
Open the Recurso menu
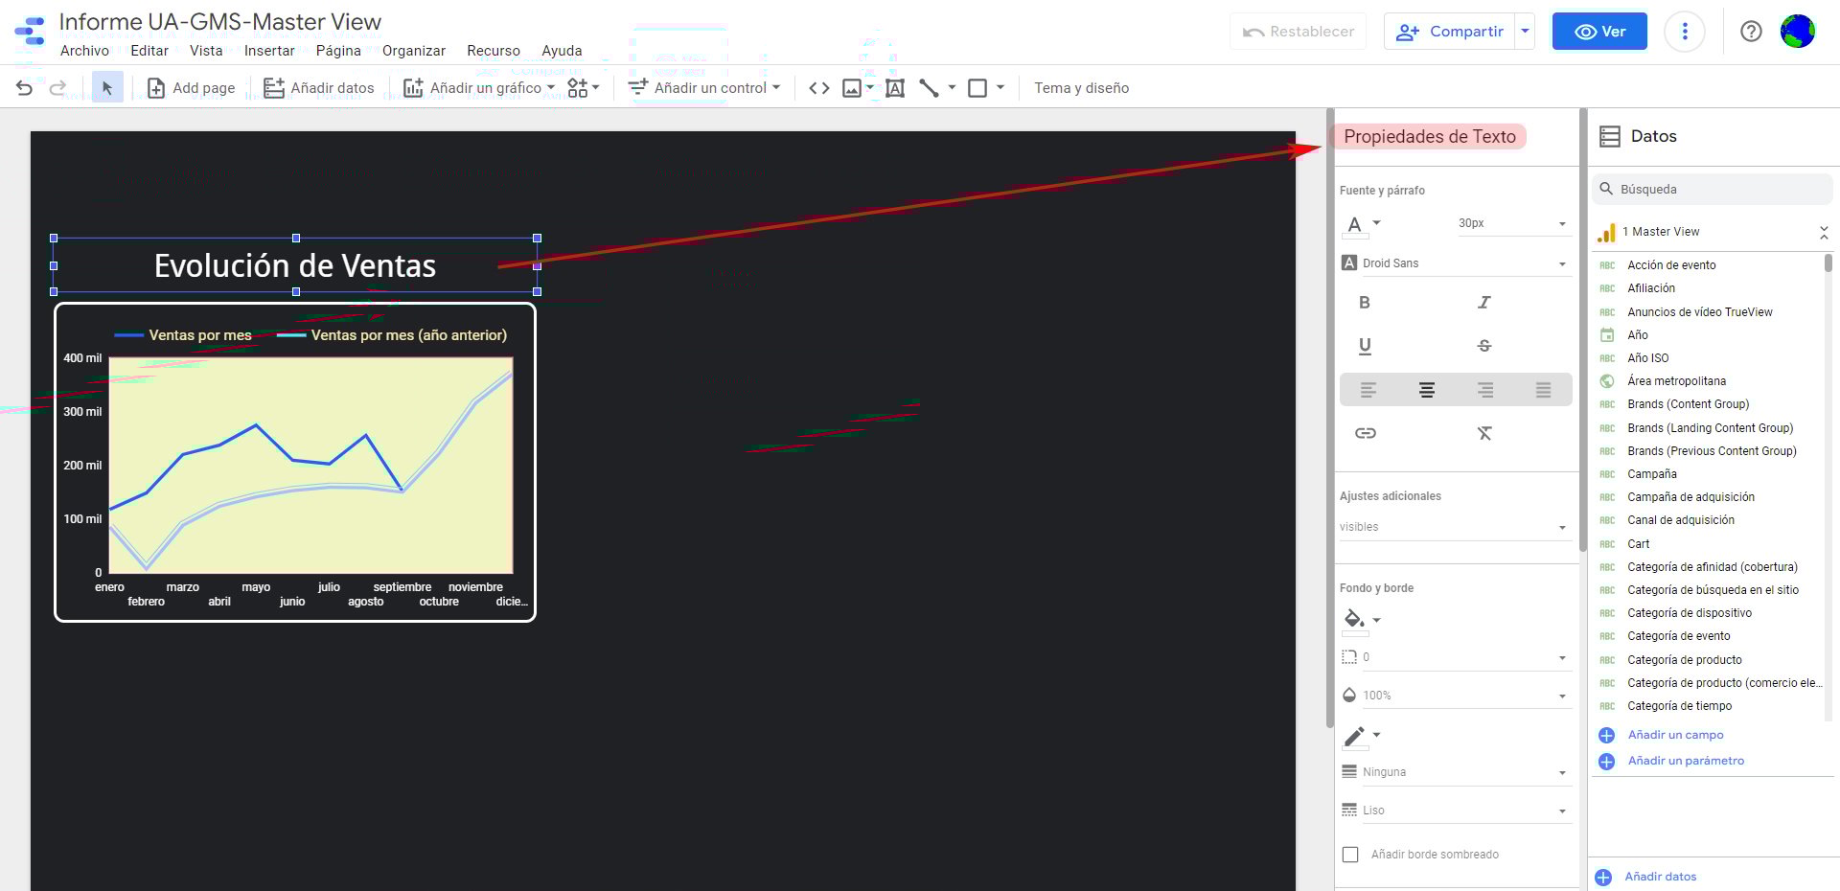[x=494, y=51]
